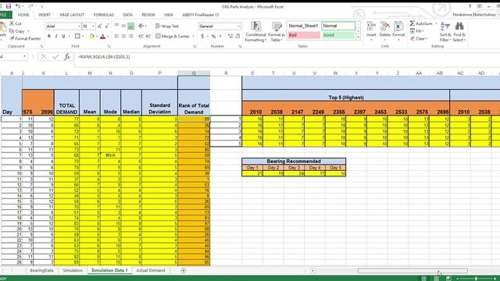Add a new sheet with plus icon
Image resolution: width=500 pixels, height=281 pixels.
(184, 271)
